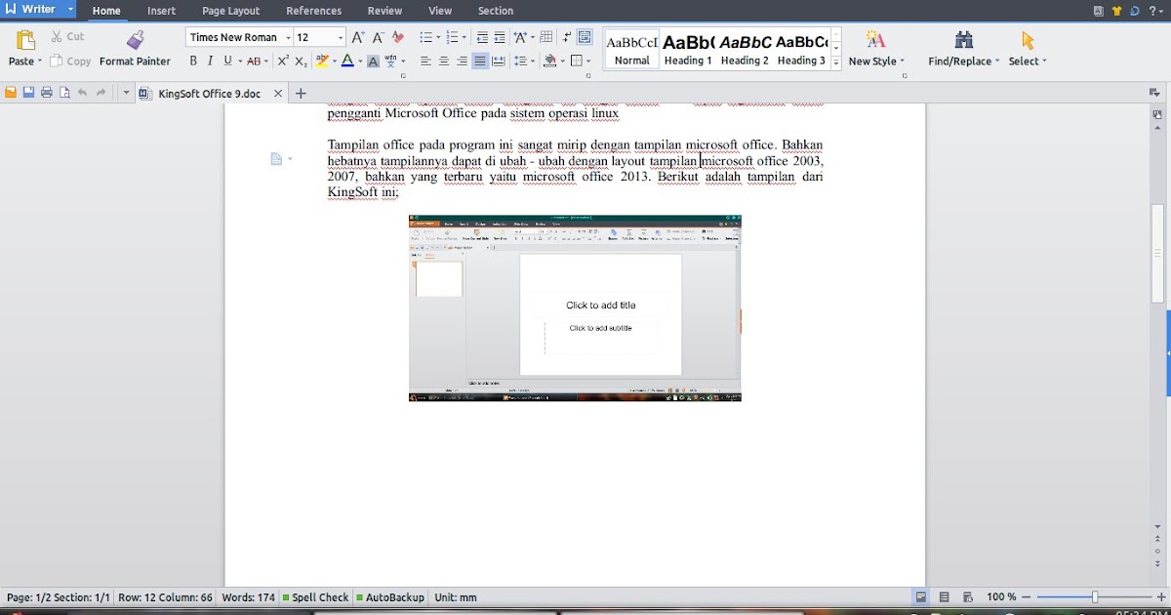The height and width of the screenshot is (615, 1171).
Task: Clear formatting with the eraser icon
Action: point(397,37)
